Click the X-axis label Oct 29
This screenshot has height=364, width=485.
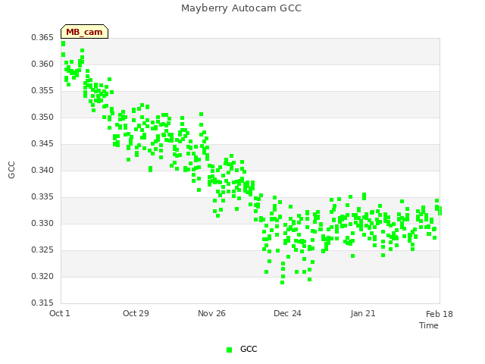coord(136,313)
